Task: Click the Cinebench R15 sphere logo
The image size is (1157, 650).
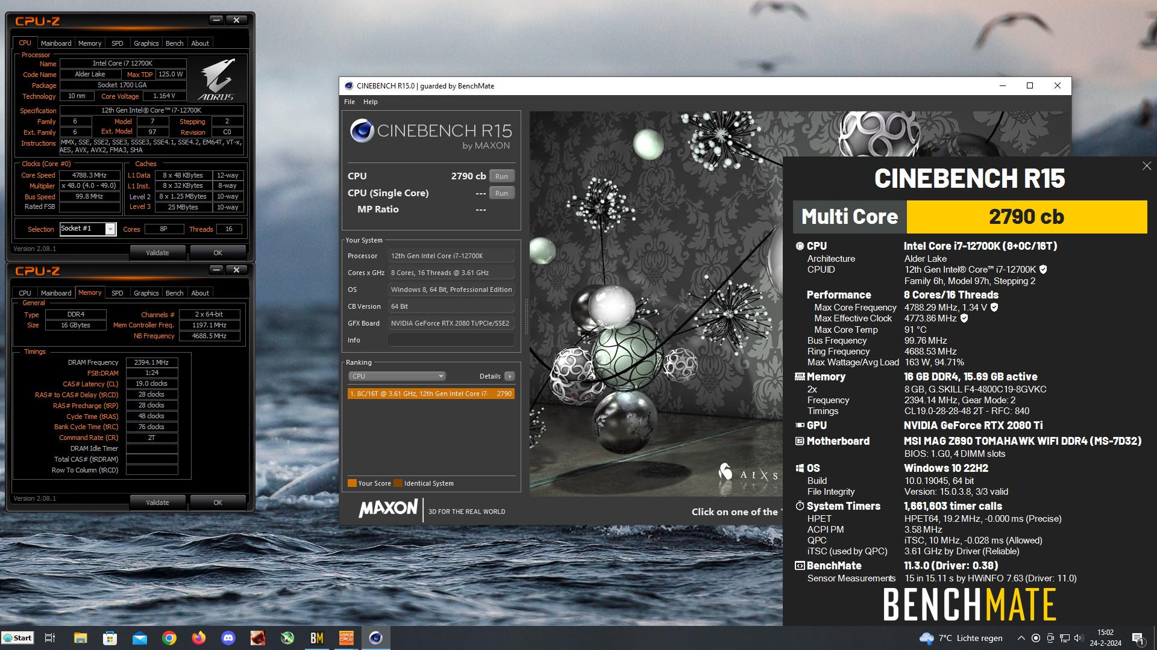Action: tap(362, 131)
